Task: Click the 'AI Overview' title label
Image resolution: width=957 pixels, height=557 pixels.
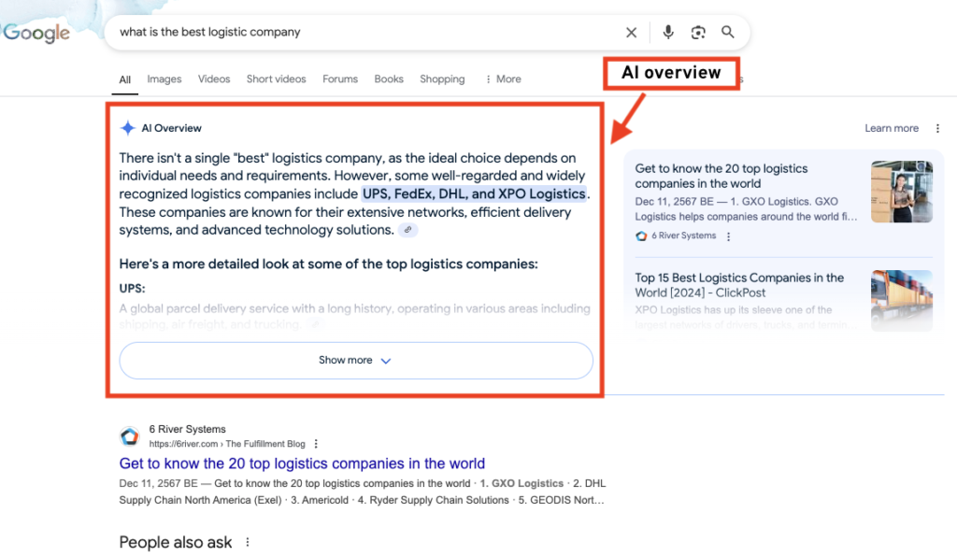Action: [172, 128]
